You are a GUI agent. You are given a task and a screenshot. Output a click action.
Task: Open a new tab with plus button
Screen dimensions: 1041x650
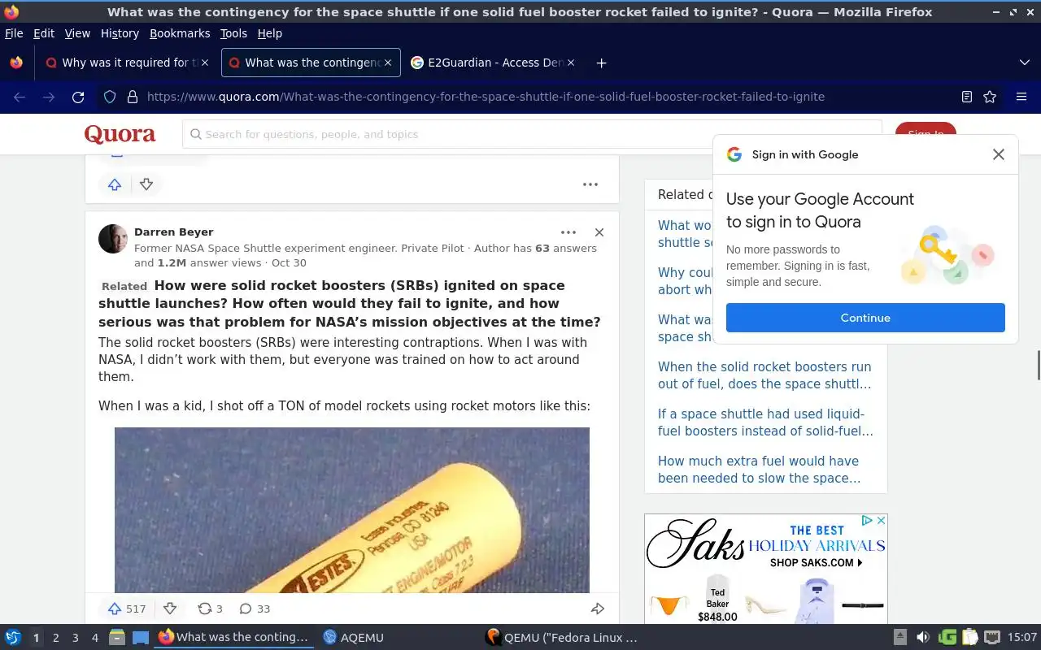coord(601,63)
